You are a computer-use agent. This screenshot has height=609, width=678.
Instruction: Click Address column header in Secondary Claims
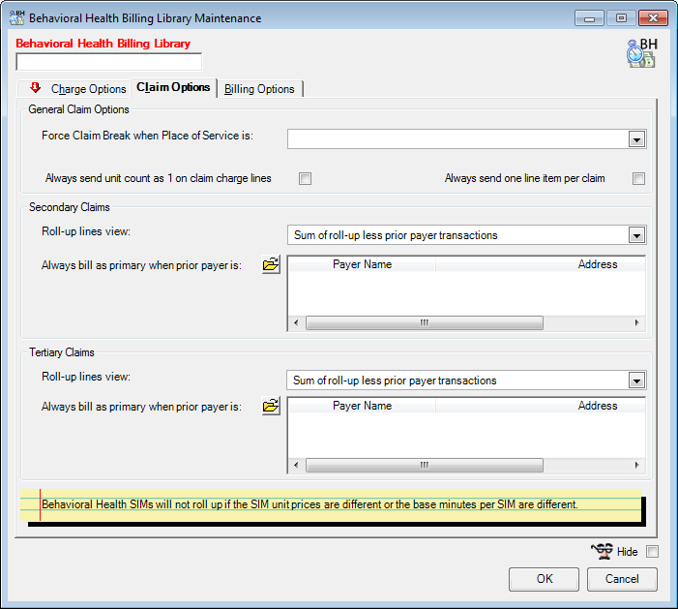click(541, 264)
